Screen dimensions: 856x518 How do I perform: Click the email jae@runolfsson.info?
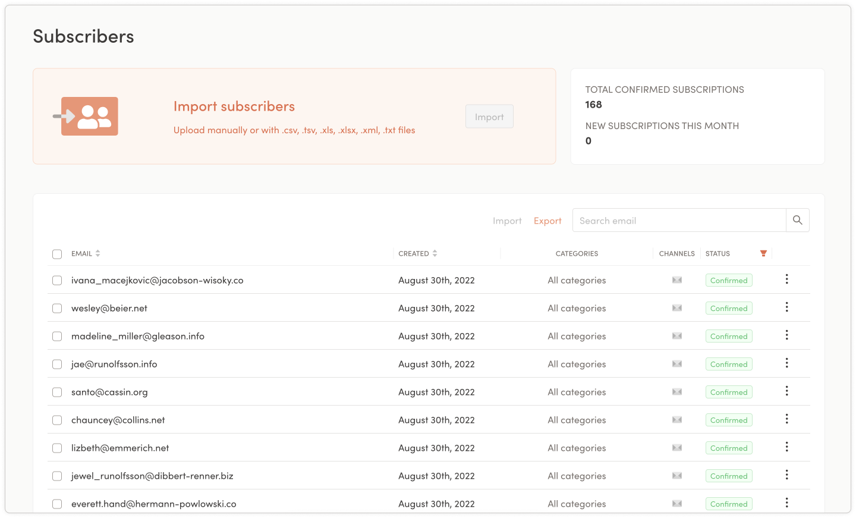[x=114, y=364]
